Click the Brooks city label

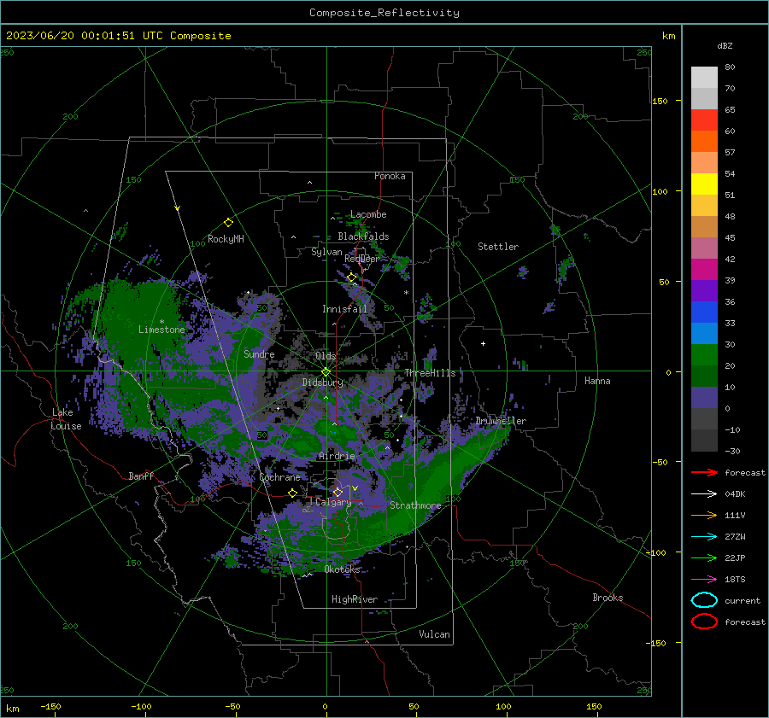coord(608,598)
